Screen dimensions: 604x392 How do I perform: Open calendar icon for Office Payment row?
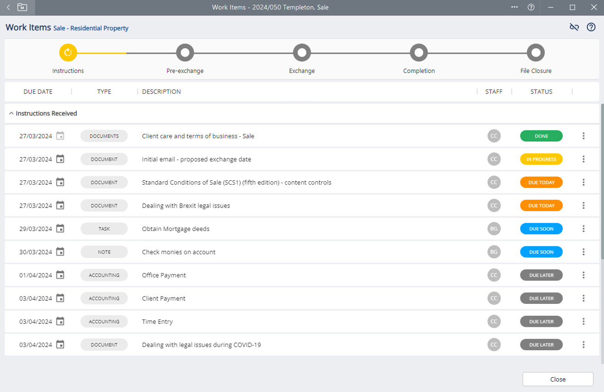point(60,275)
